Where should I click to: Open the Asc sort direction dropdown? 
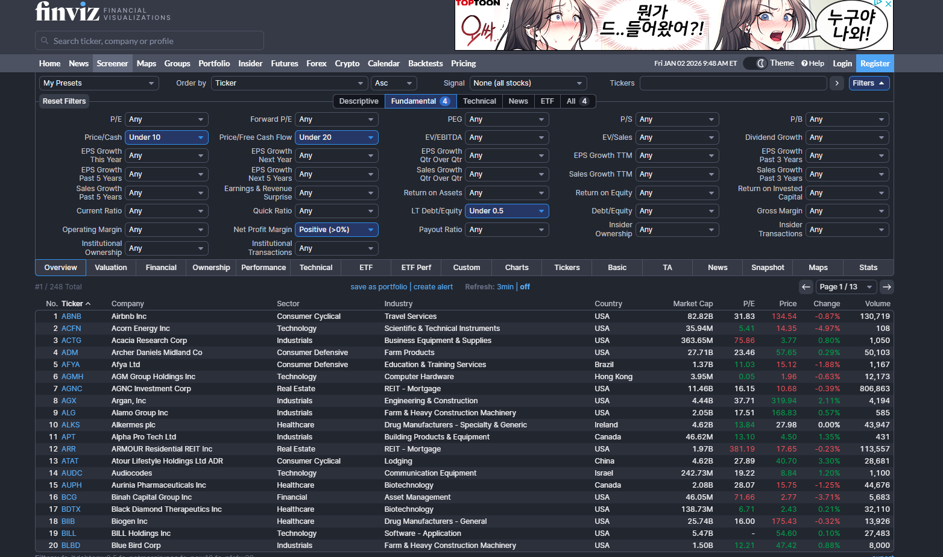point(393,83)
